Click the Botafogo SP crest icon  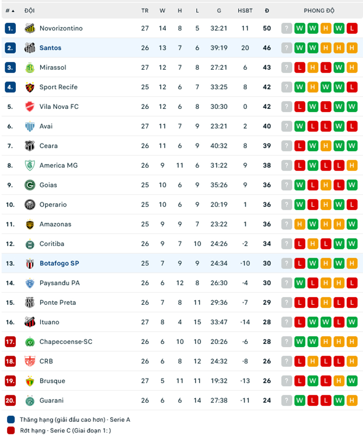click(30, 263)
